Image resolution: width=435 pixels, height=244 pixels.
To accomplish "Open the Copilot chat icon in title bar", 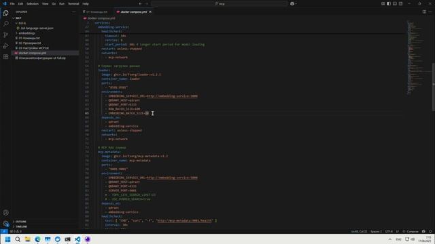I will tap(292, 3).
